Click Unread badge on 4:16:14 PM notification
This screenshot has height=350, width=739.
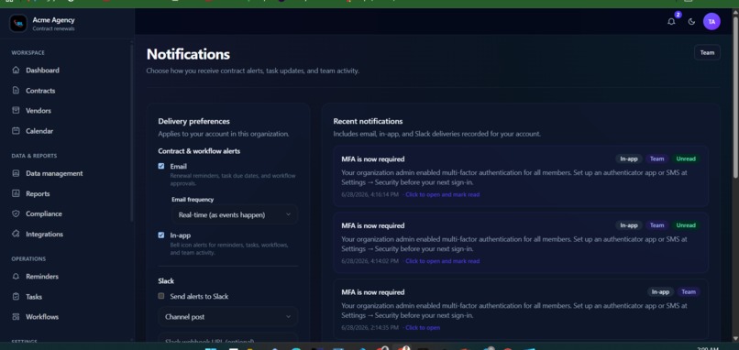point(686,159)
